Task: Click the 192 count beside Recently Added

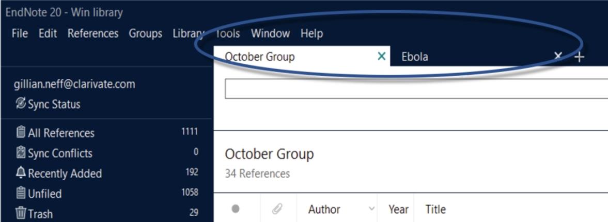Action: (192, 172)
